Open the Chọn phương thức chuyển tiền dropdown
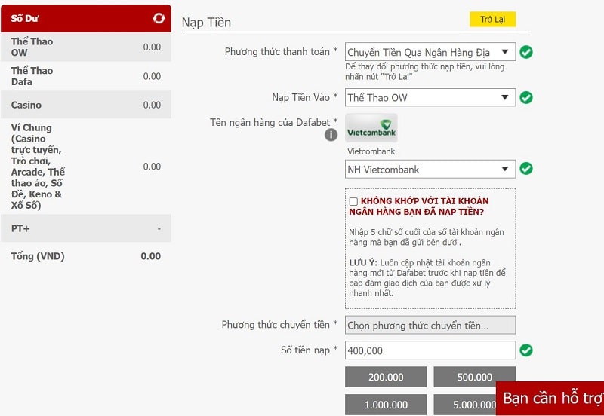This screenshot has width=604, height=416. coord(430,326)
